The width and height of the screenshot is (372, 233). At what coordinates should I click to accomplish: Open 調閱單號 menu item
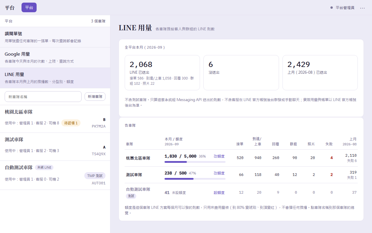(x=55, y=37)
